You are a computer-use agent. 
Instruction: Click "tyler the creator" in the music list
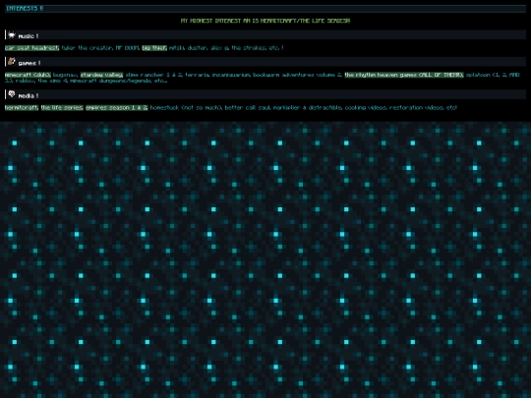coord(88,48)
